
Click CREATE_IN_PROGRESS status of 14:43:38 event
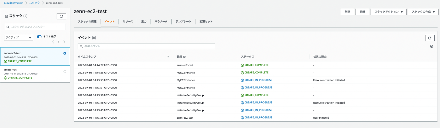point(256,117)
